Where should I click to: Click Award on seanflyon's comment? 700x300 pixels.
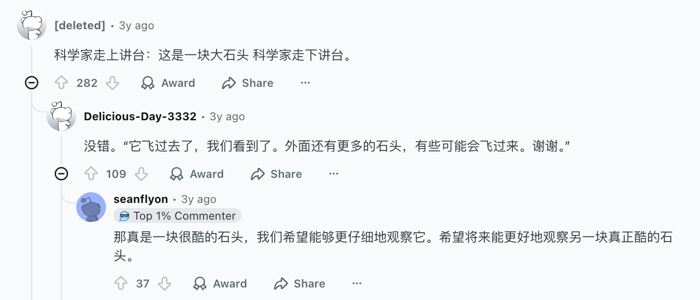(220, 284)
